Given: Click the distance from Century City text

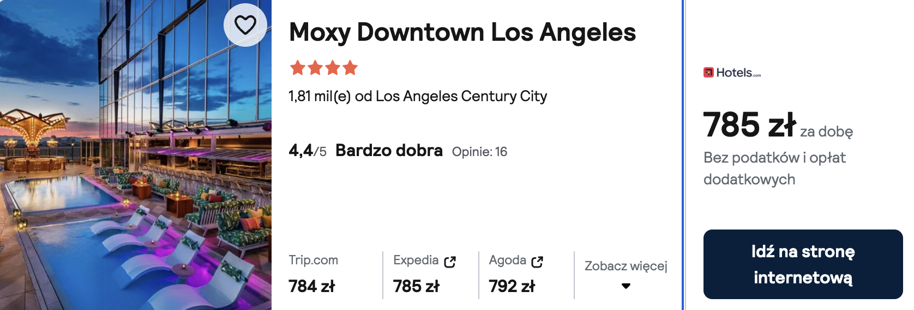Looking at the screenshot, I should 418,96.
